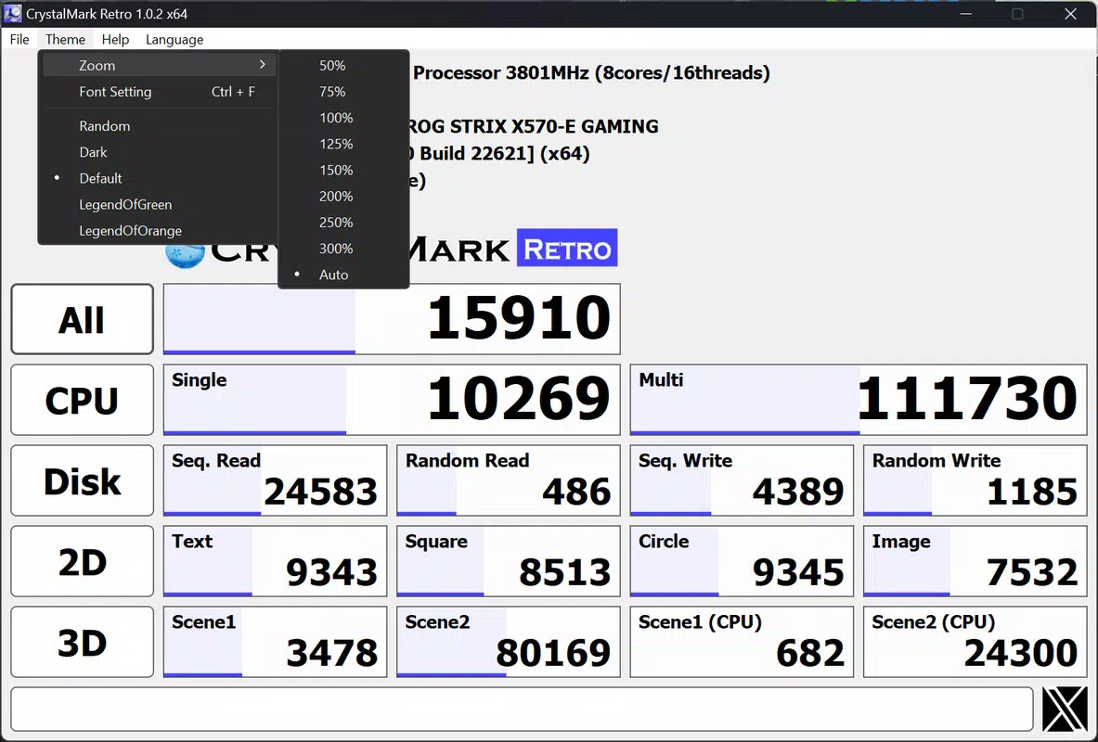
Task: Select Auto zoom option
Action: pos(343,275)
